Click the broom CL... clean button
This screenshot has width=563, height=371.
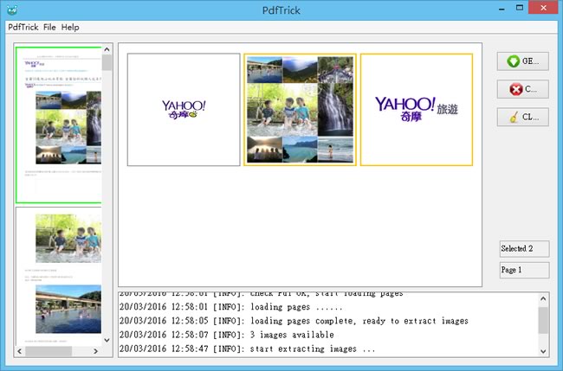pyautogui.click(x=523, y=117)
